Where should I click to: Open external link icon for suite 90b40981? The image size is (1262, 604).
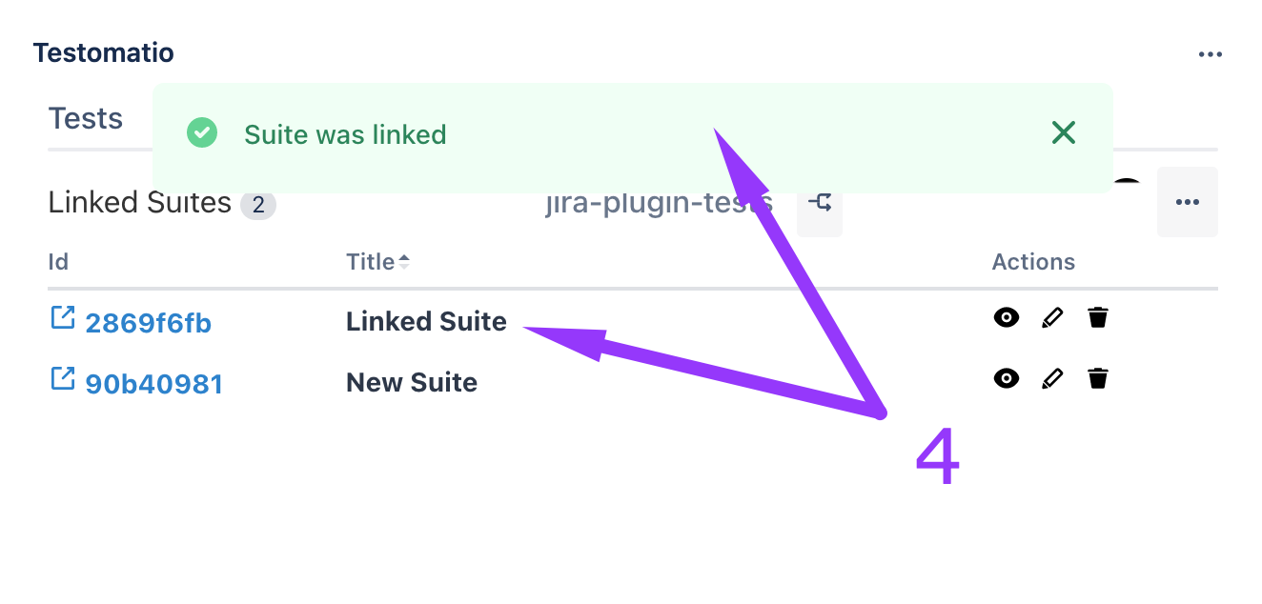coord(62,379)
